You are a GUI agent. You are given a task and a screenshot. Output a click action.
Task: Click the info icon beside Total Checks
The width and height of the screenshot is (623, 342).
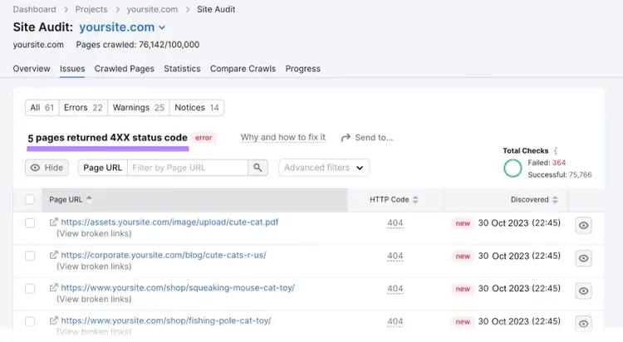tap(556, 150)
